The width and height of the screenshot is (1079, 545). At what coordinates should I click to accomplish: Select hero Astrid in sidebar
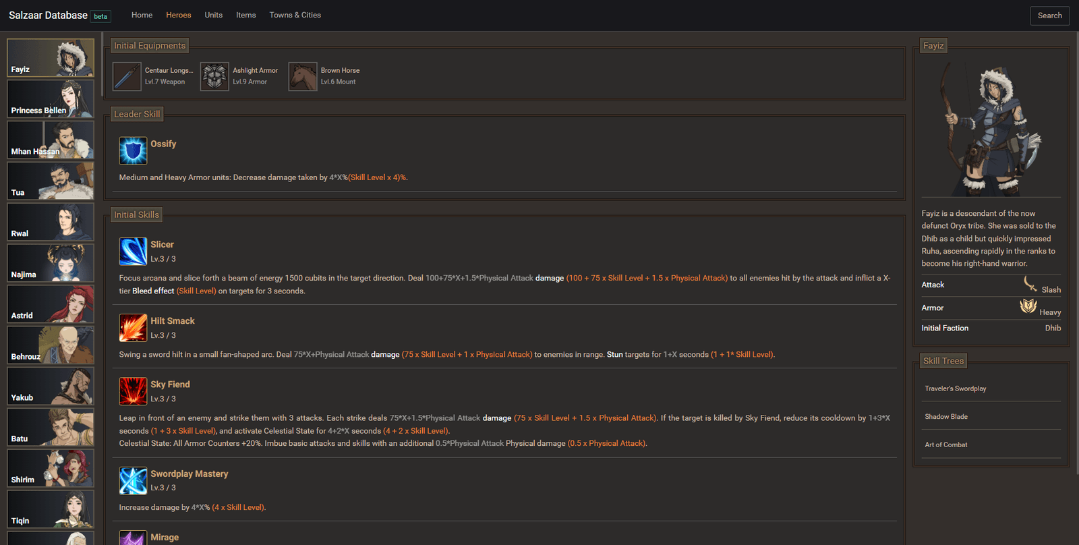tap(51, 305)
